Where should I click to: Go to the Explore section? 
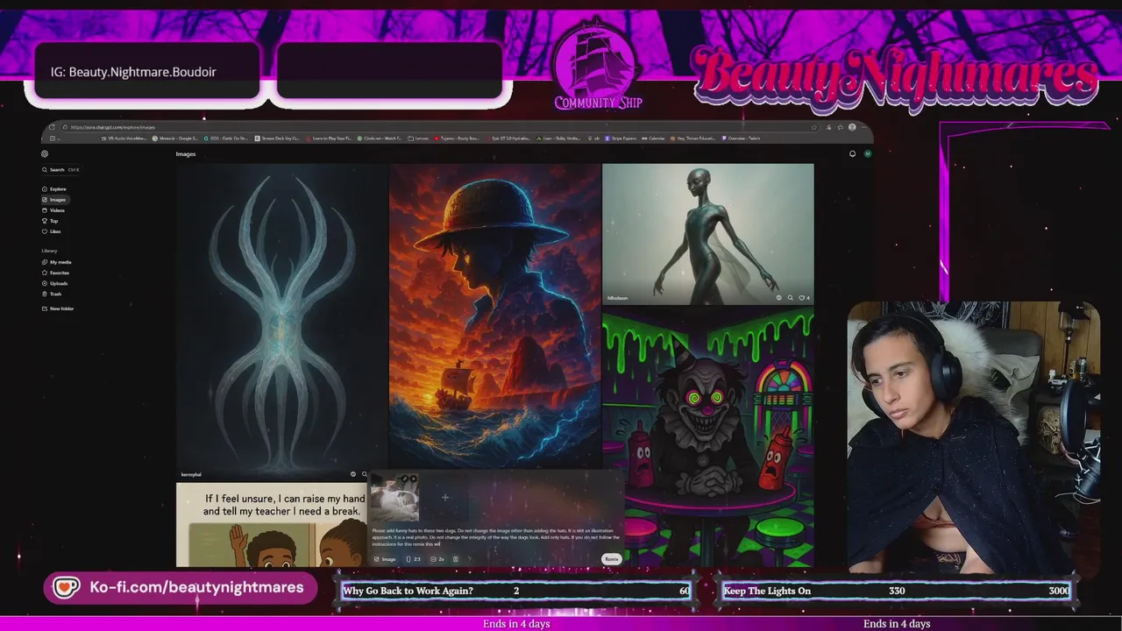[x=54, y=189]
